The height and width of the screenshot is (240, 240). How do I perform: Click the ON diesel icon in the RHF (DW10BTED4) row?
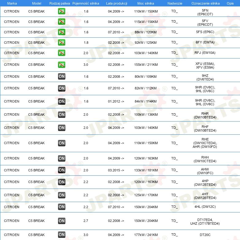tap(61, 128)
